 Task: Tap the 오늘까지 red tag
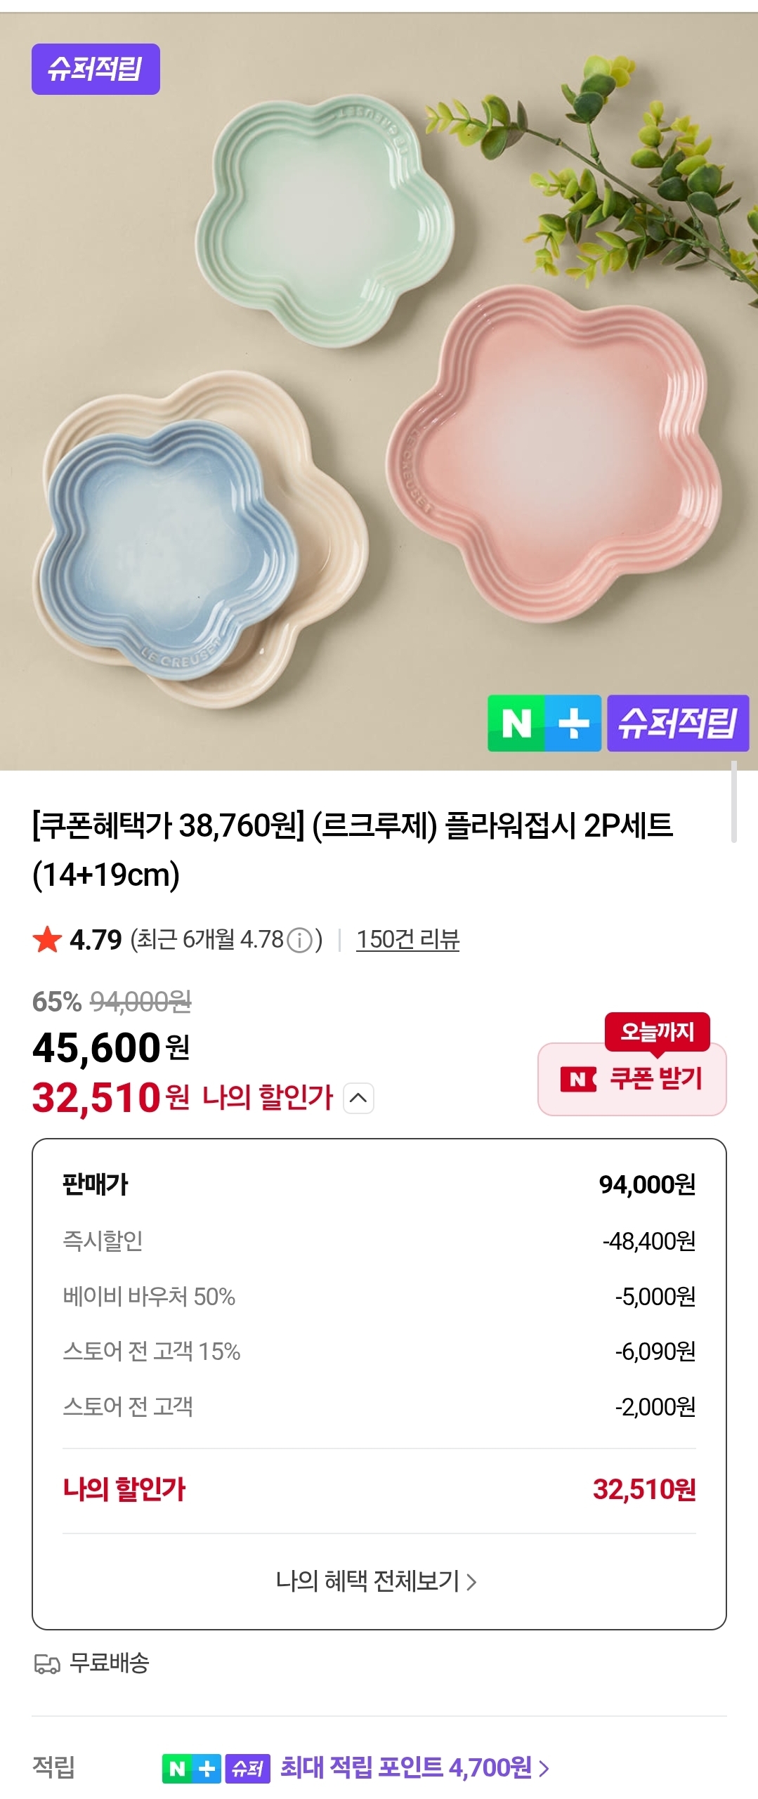point(658,1031)
